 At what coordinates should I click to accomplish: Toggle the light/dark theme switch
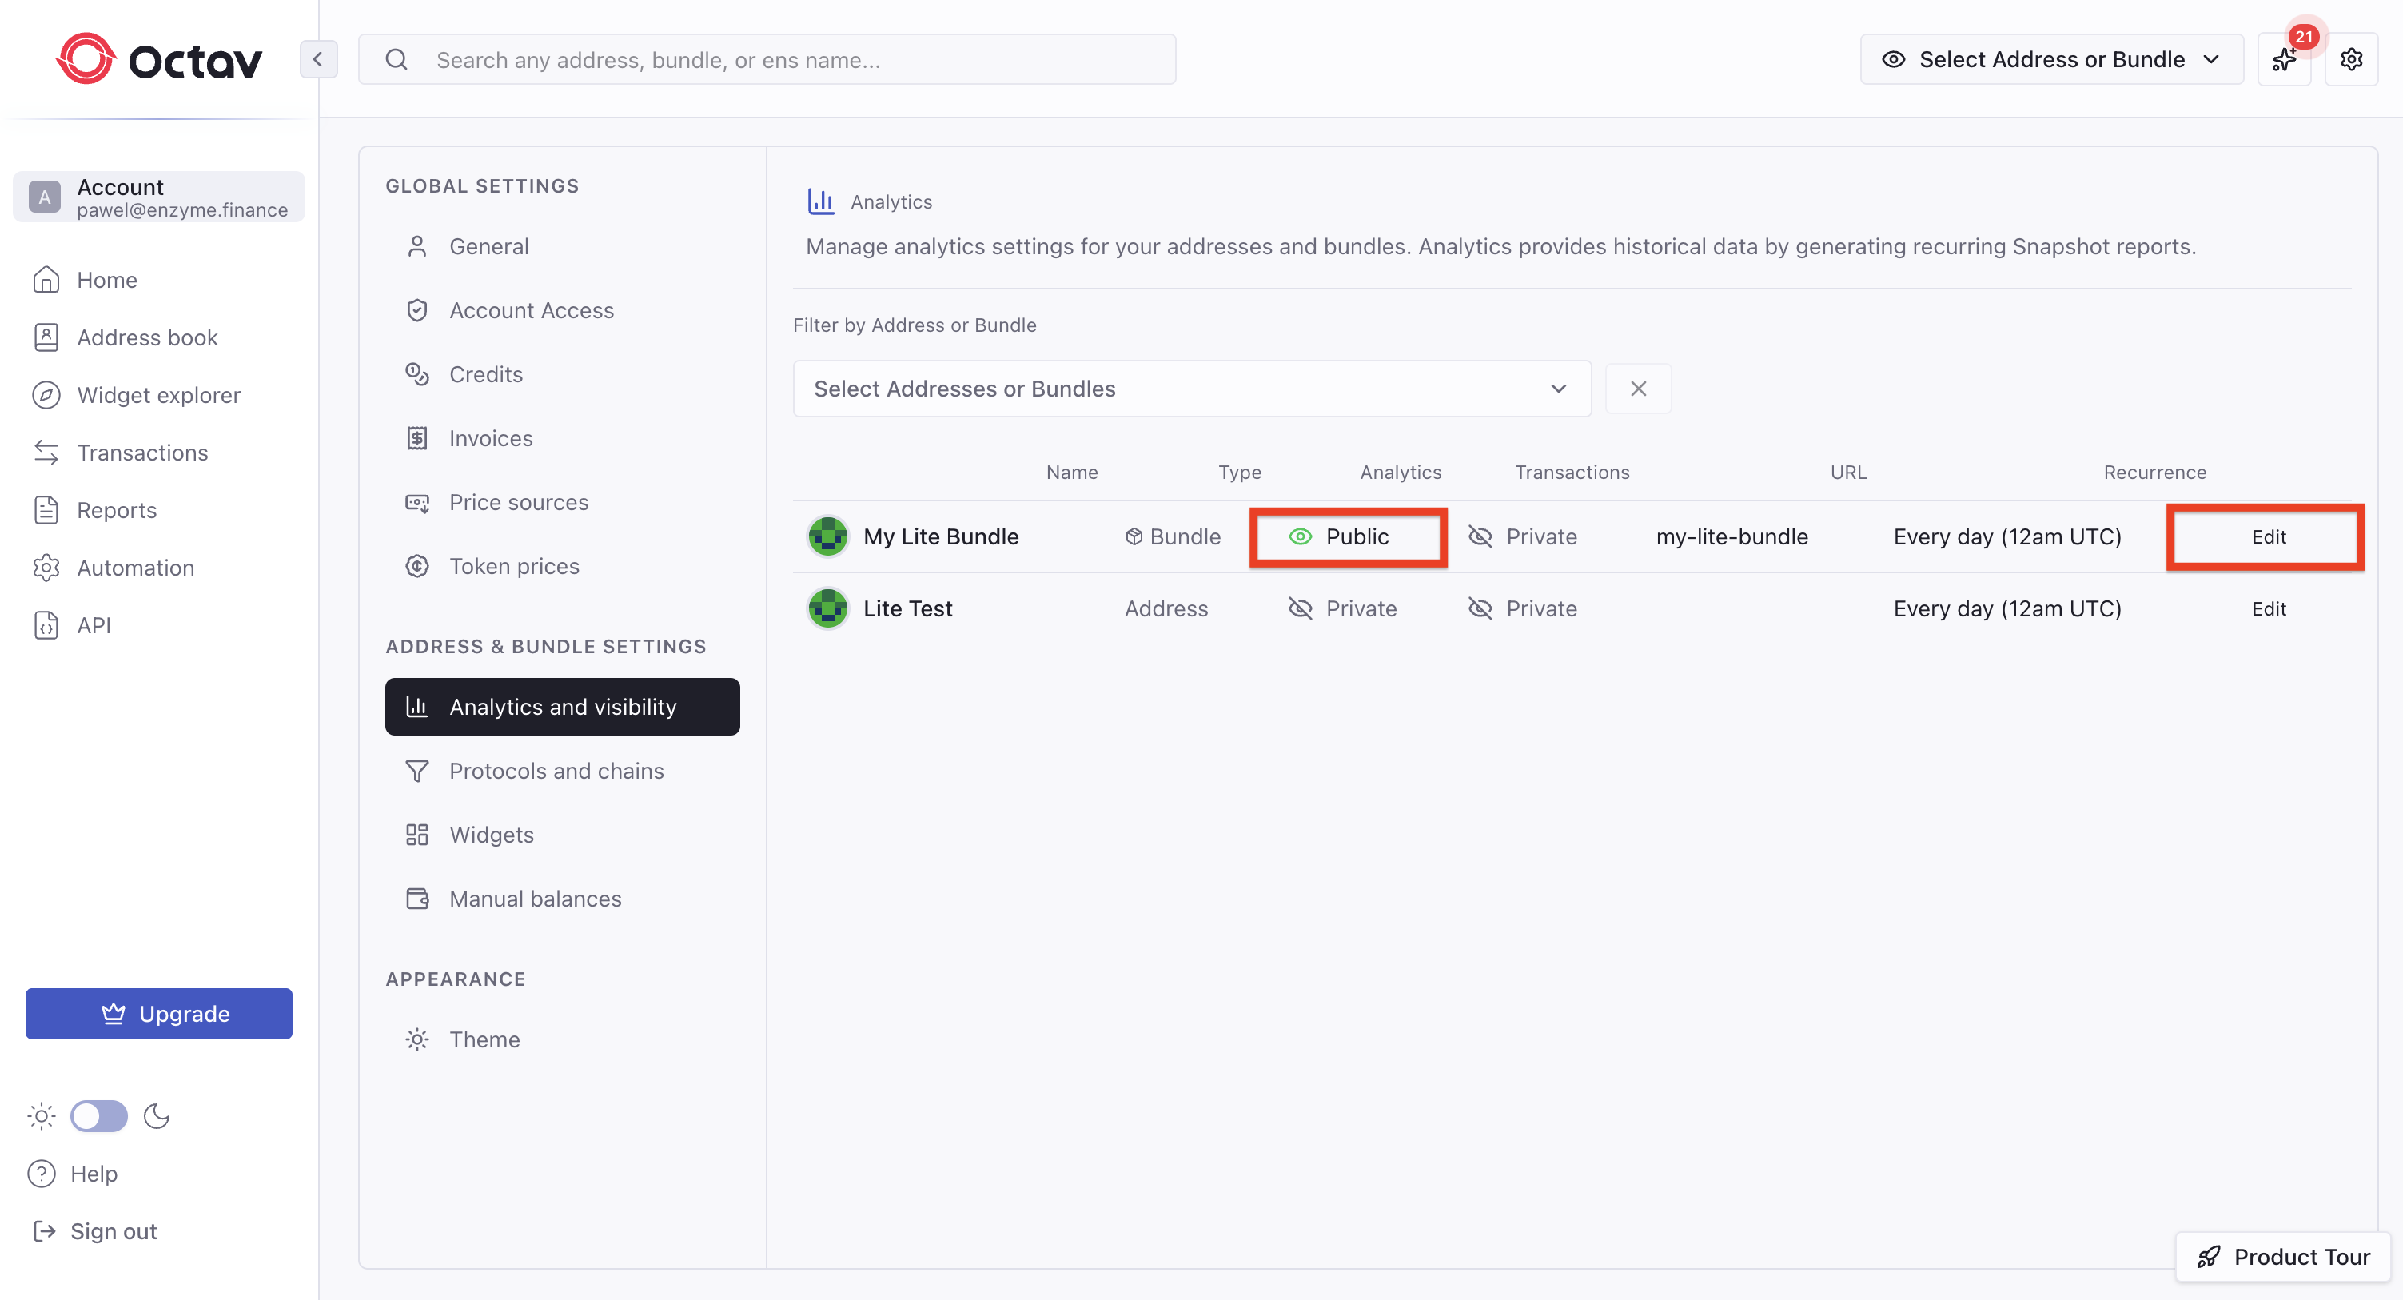pos(99,1115)
